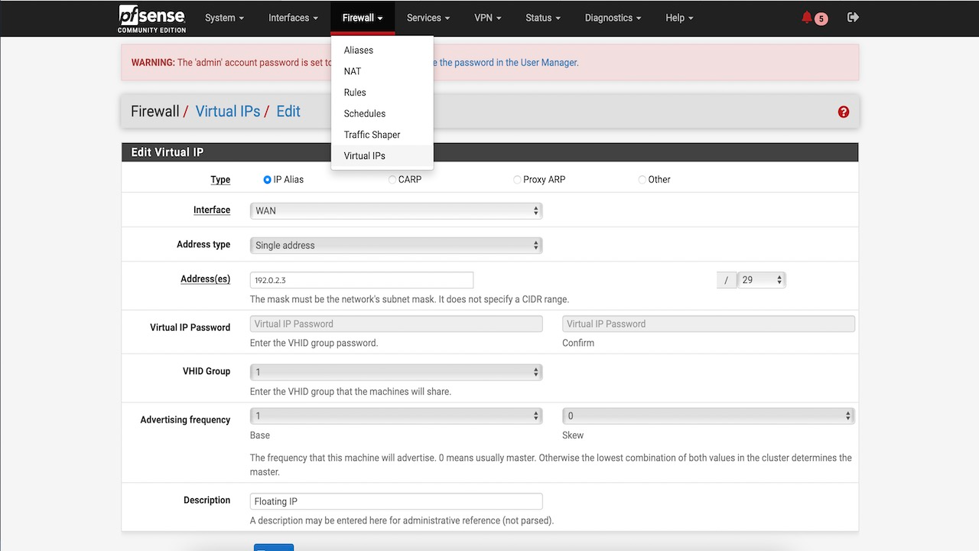Click the Address field containing 192.0.2.3
979x551 pixels.
pyautogui.click(x=361, y=279)
